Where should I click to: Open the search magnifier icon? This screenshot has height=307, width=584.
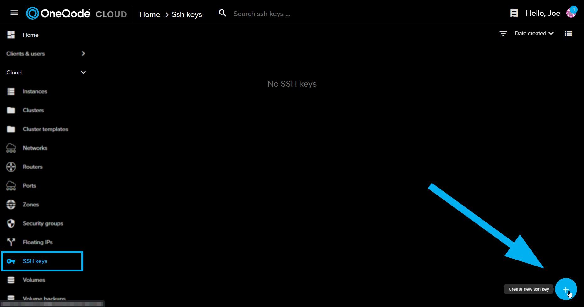pyautogui.click(x=222, y=13)
